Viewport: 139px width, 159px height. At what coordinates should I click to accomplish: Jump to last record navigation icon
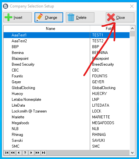(x=44, y=153)
